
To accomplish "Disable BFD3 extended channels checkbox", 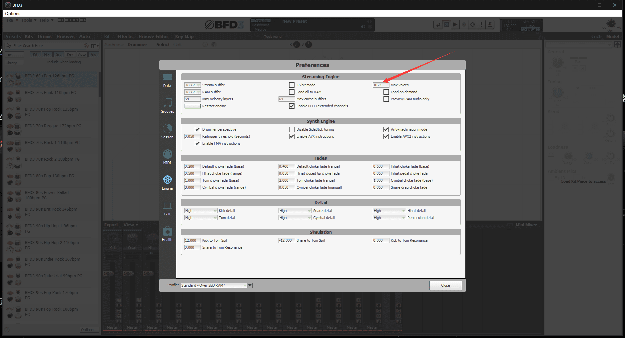I will pyautogui.click(x=292, y=106).
